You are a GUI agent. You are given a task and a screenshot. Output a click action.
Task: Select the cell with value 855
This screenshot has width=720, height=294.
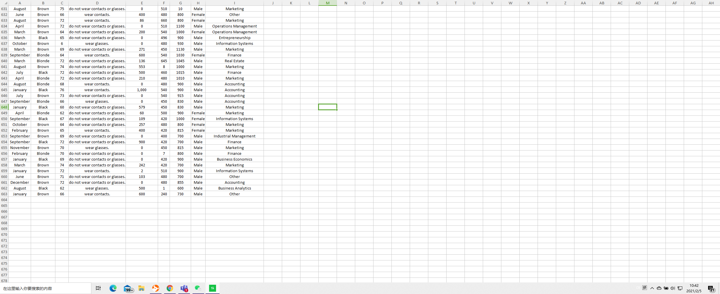click(180, 182)
